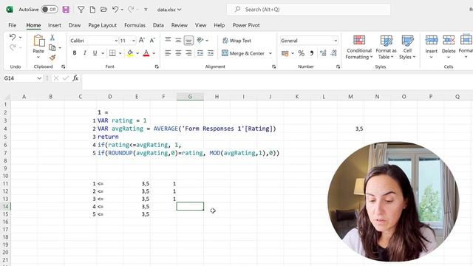The image size is (473, 266).
Task: Click the New file icon in quick access toolbar
Action: click(x=92, y=10)
